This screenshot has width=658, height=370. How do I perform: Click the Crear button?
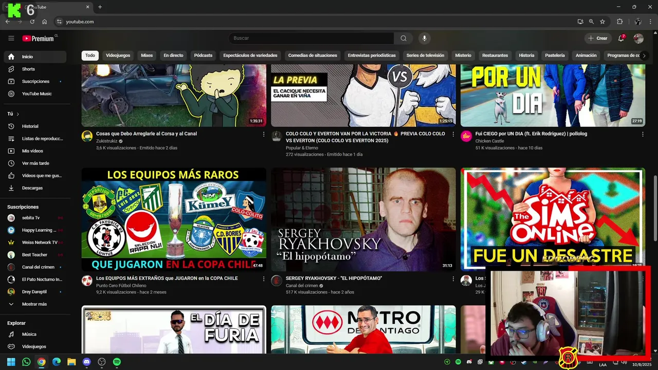[598, 39]
